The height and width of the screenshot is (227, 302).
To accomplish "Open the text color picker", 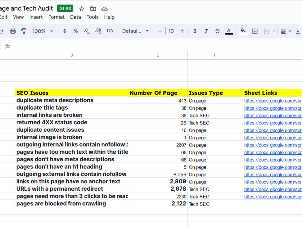I will (229, 31).
